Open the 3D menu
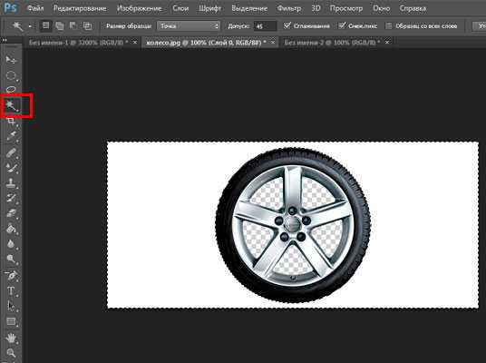 (316, 8)
